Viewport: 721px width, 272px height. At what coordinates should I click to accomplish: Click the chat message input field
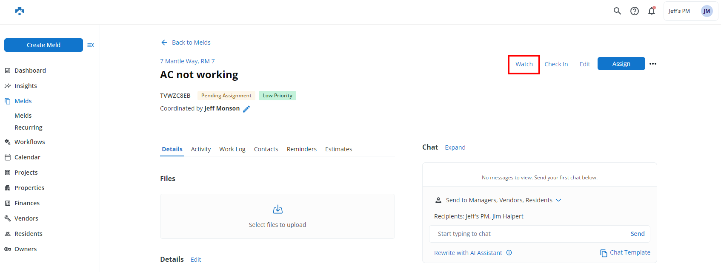(x=528, y=234)
